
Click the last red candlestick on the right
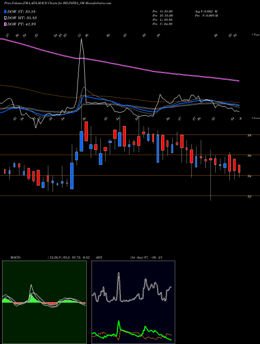coord(239,169)
